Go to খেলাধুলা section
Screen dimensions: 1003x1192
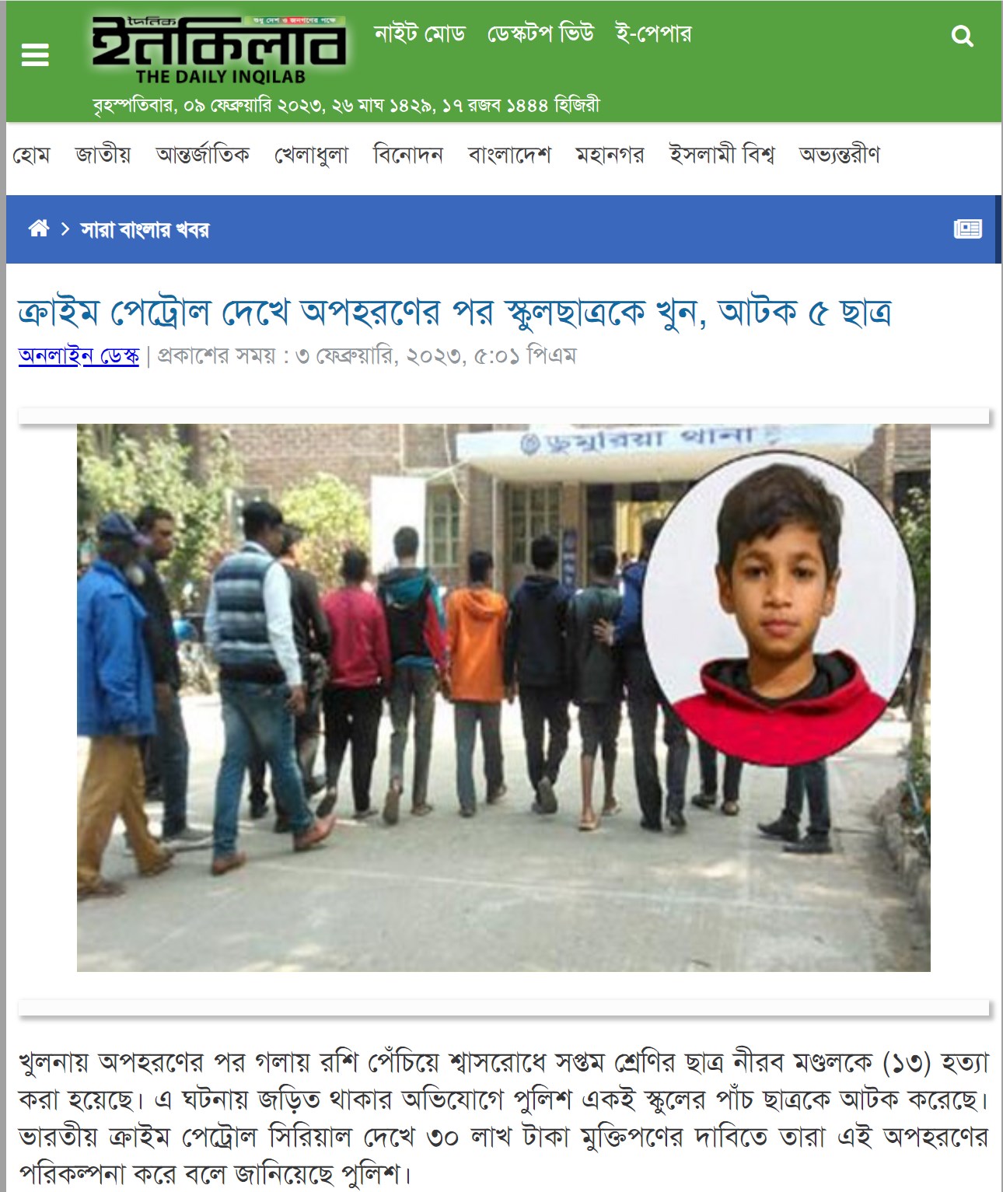(311, 155)
